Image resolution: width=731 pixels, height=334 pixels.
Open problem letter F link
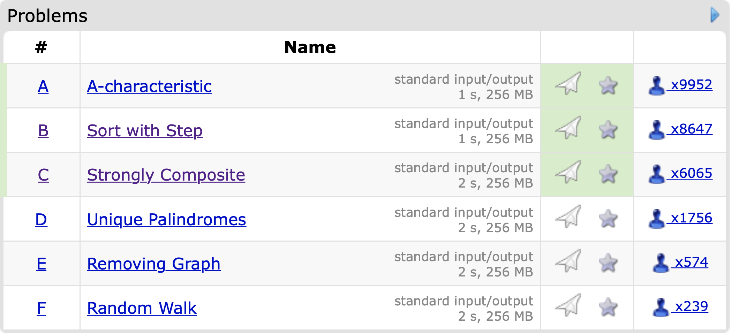tap(41, 308)
